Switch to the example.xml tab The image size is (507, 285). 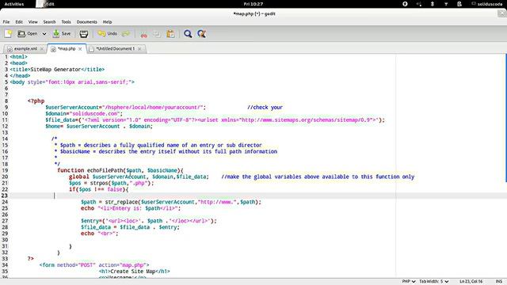coord(25,49)
